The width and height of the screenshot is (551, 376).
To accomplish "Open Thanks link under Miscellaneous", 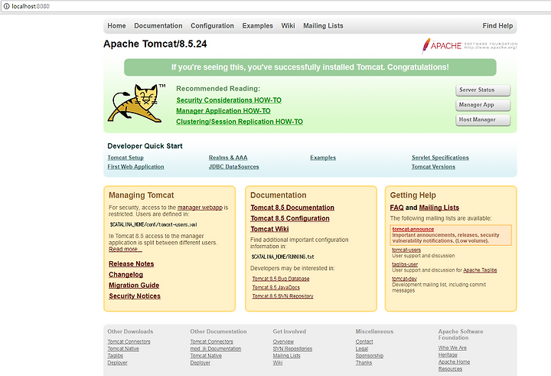I will 364,363.
